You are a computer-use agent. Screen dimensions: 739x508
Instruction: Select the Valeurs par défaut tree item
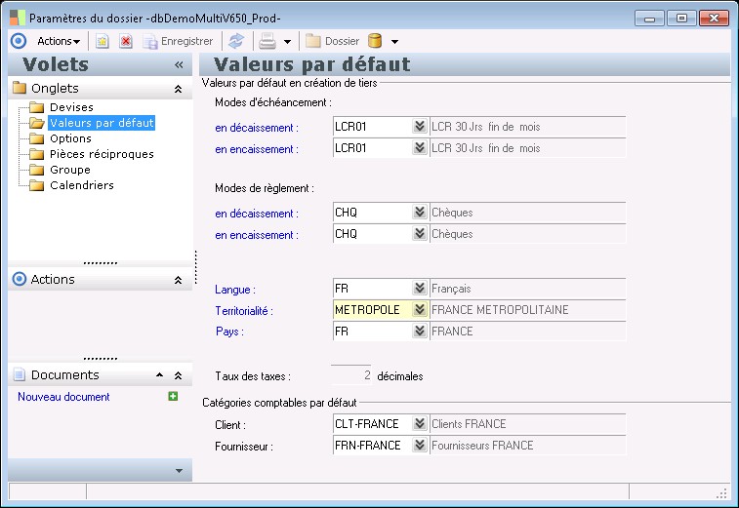102,123
